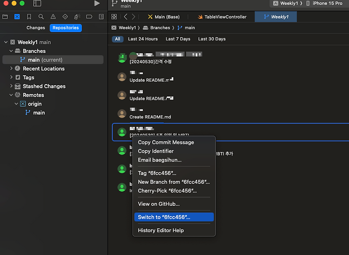Click the iPhone 15 Pro device icon
This screenshot has height=255, width=349.
pos(308,3)
